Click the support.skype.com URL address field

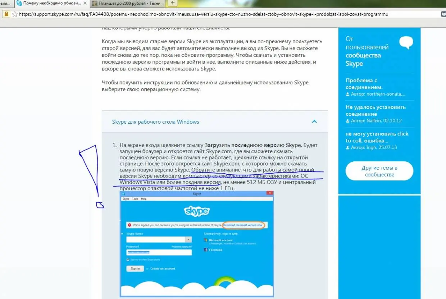tap(204, 14)
